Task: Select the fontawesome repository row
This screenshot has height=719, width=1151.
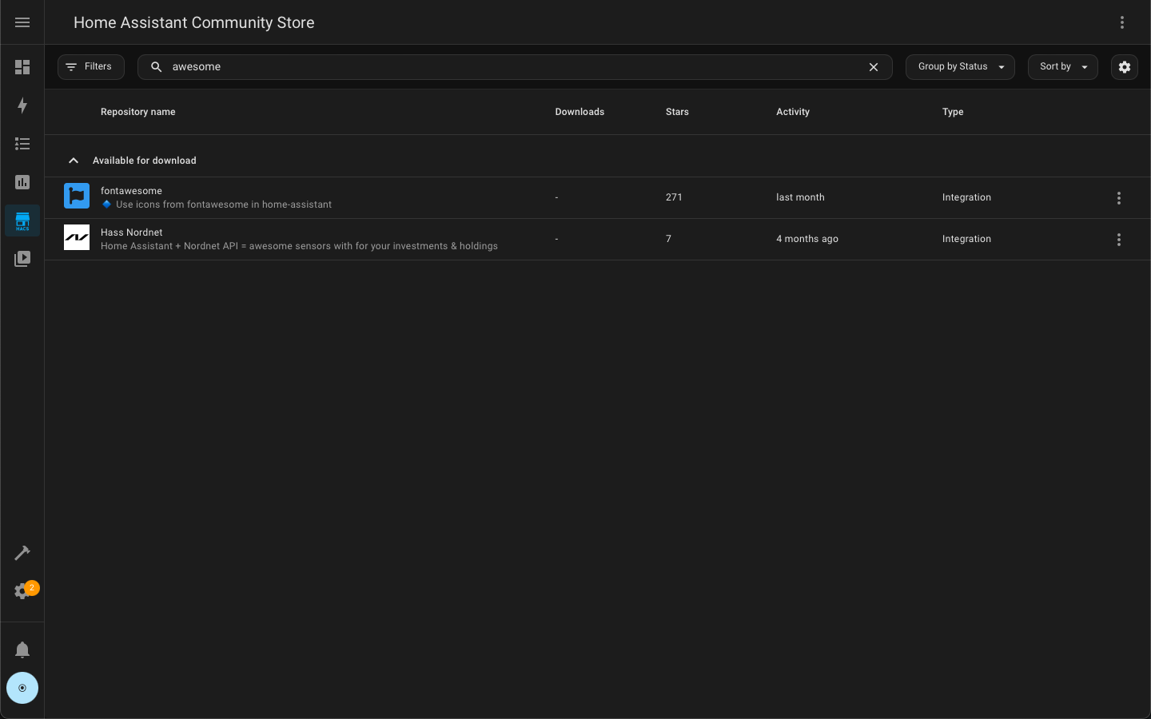Action: [x=320, y=197]
